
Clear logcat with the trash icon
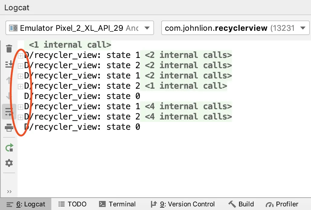click(x=9, y=49)
